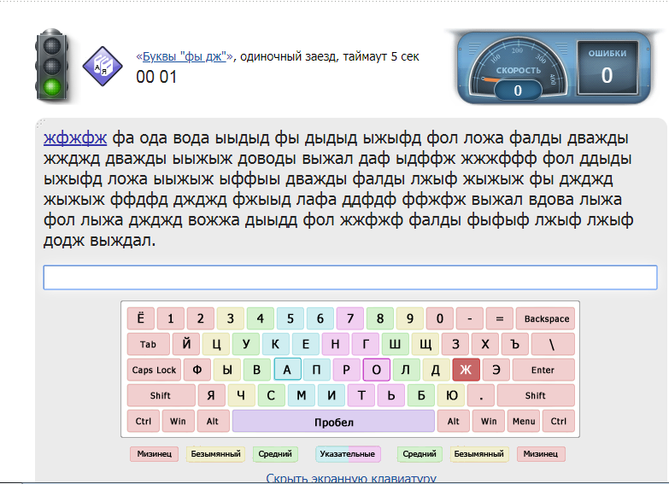Screen dimensions: 669x484
Task: Click the Пробел spacebar key
Action: click(334, 422)
